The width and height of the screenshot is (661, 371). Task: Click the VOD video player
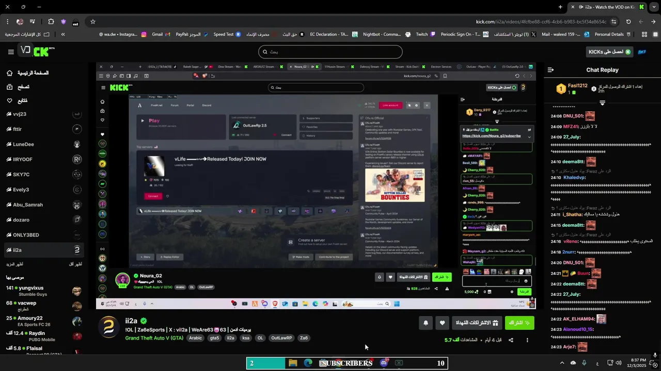pos(316,186)
